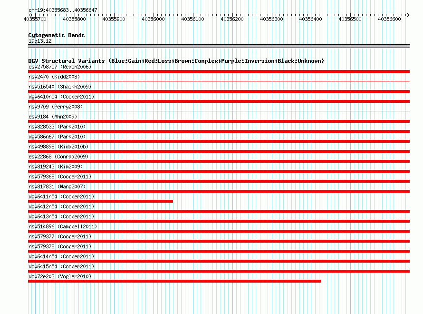
Task: Click the 19q13.12 band label
Action: point(40,41)
